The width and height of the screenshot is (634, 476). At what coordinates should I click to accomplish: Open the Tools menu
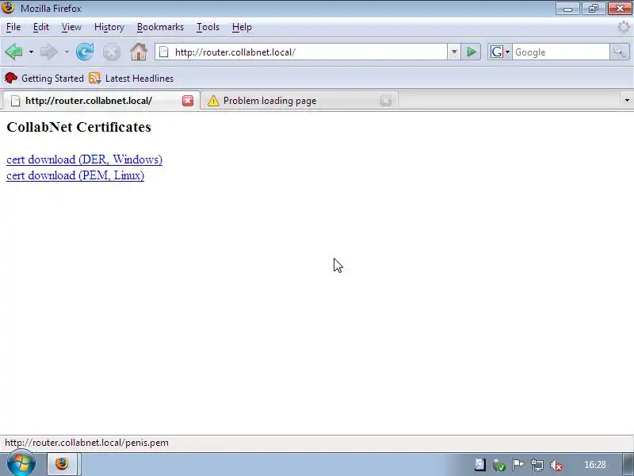point(208,27)
